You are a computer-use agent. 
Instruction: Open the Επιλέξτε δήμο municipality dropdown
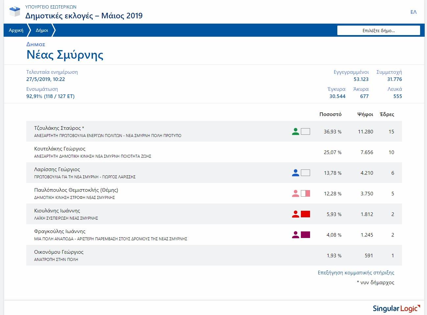378,30
